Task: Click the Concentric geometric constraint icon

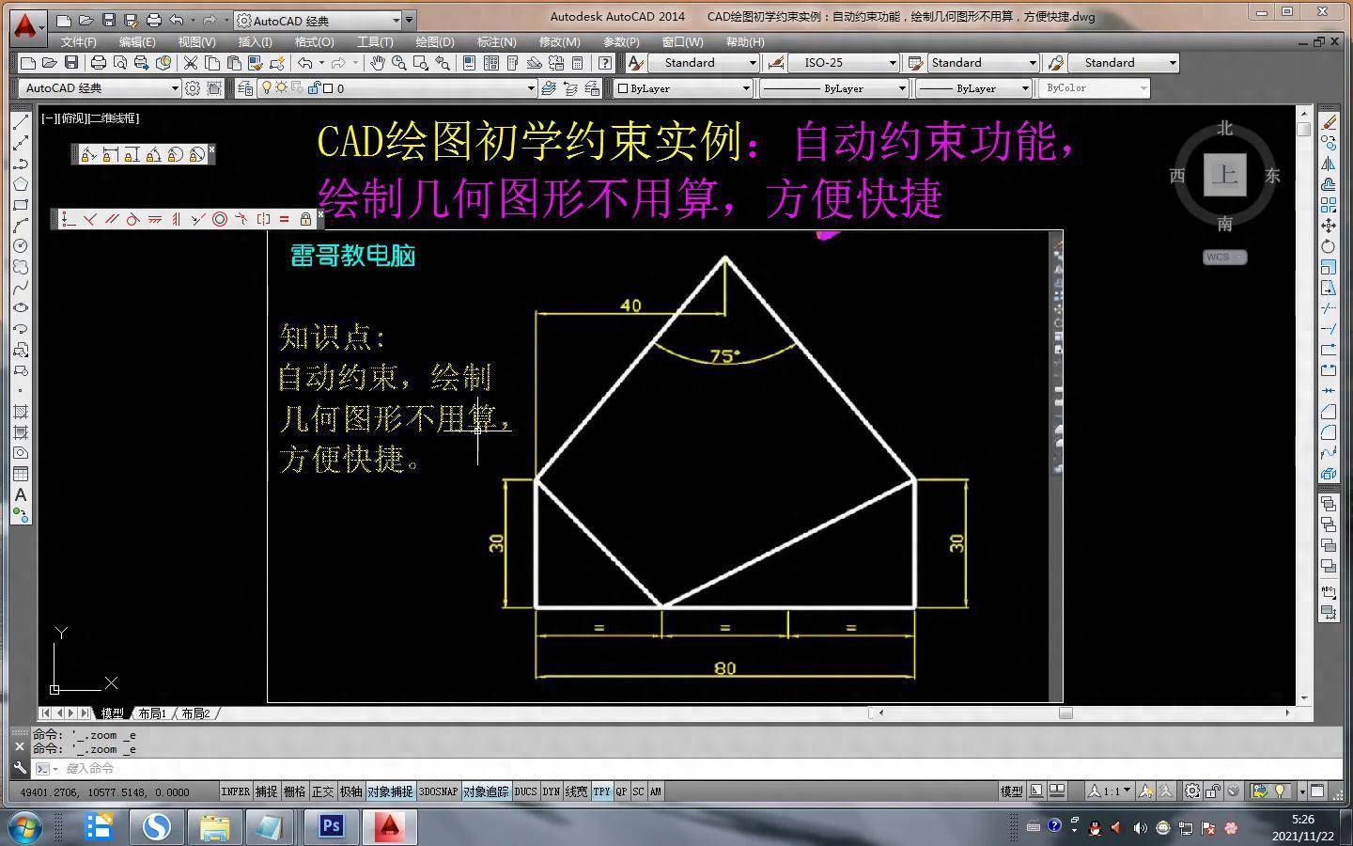Action: 220,219
